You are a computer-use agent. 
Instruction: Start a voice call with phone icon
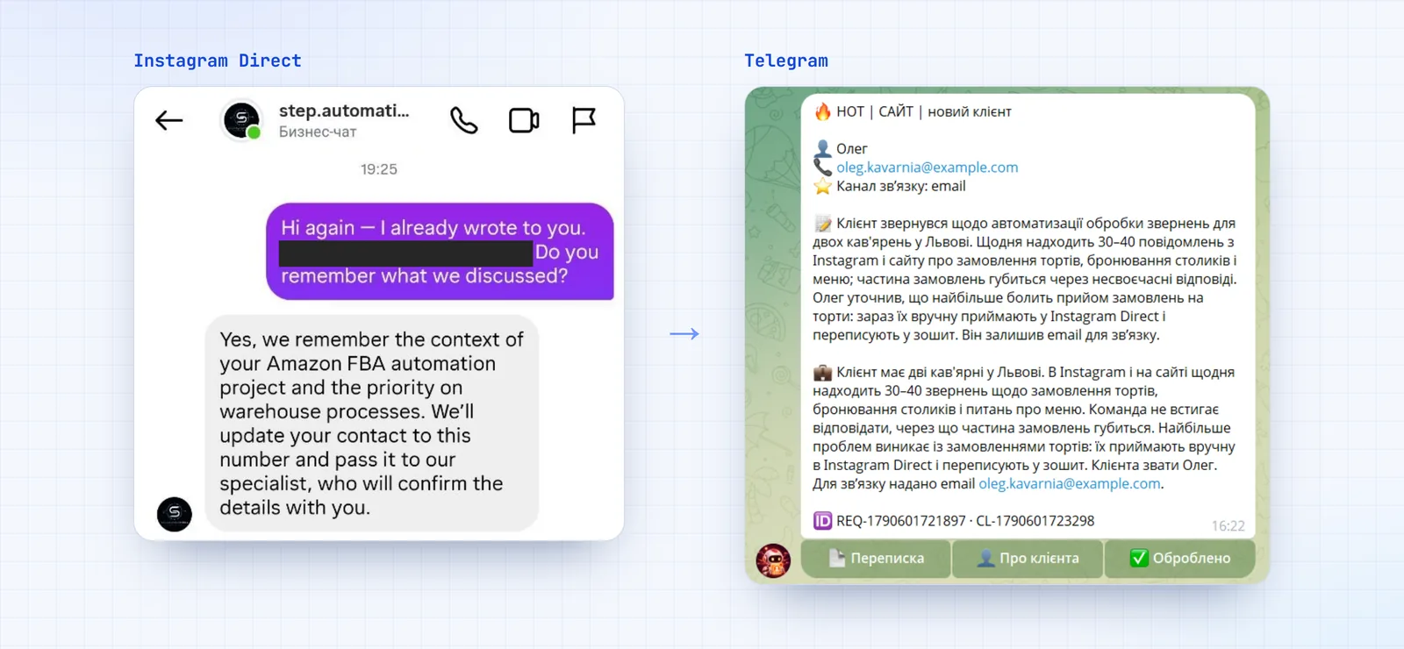(x=463, y=120)
